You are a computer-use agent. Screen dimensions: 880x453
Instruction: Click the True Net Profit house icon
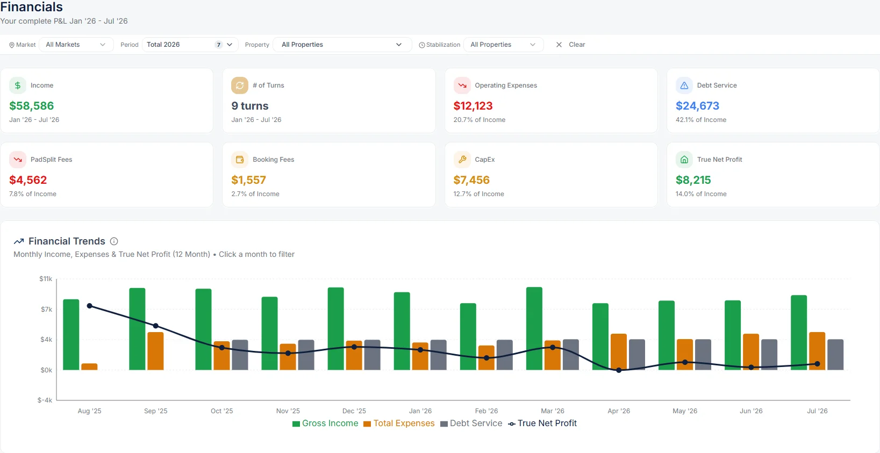[x=684, y=160]
